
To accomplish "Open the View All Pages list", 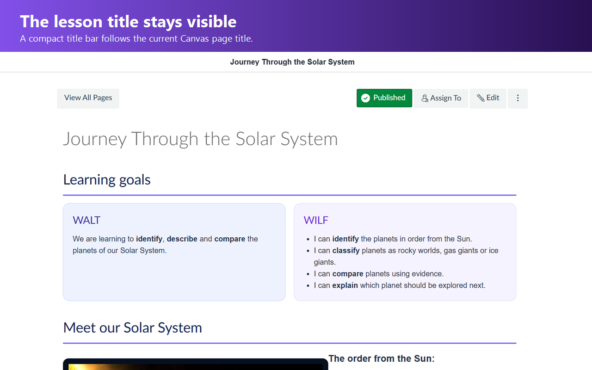I will [x=88, y=99].
